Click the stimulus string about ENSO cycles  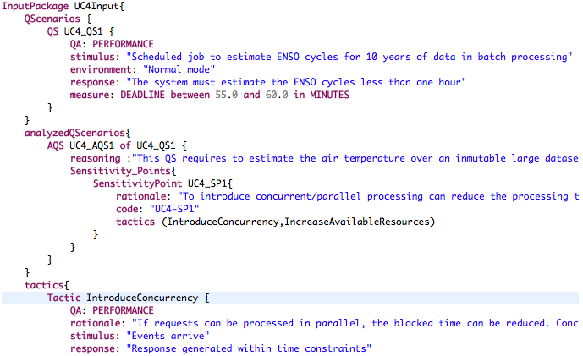[x=349, y=57]
